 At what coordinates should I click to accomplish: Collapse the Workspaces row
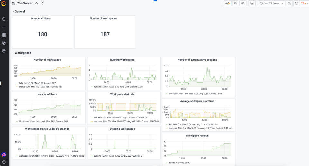click(22, 53)
